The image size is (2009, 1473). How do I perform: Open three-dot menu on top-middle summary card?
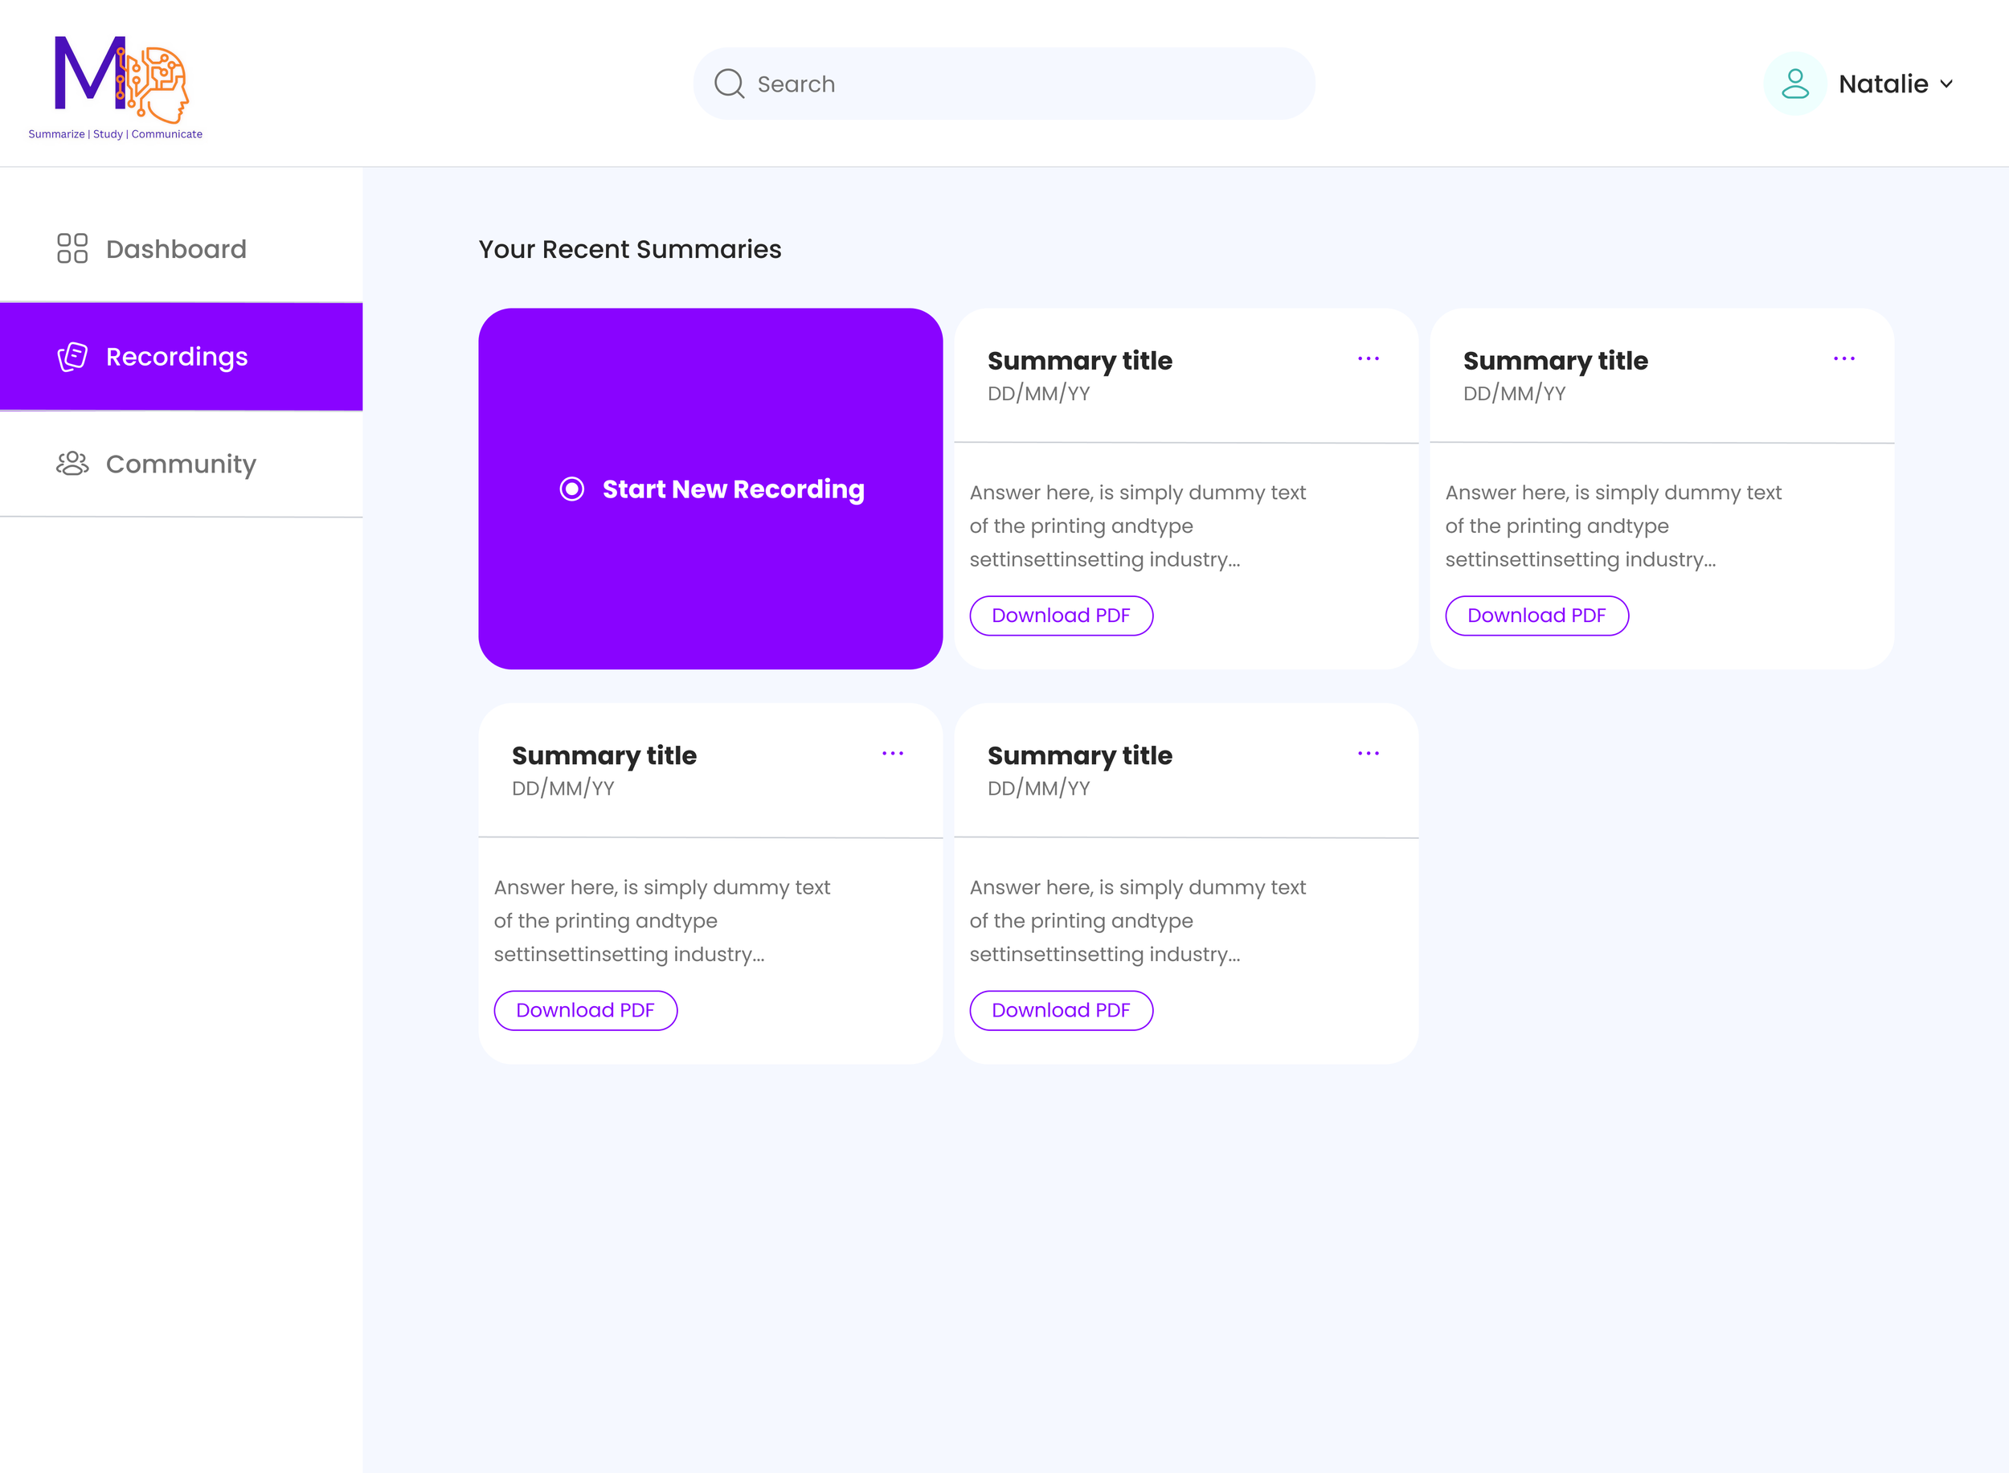(x=1368, y=358)
